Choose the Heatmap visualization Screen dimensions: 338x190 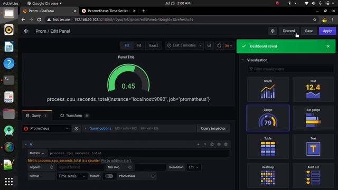[x=268, y=175]
